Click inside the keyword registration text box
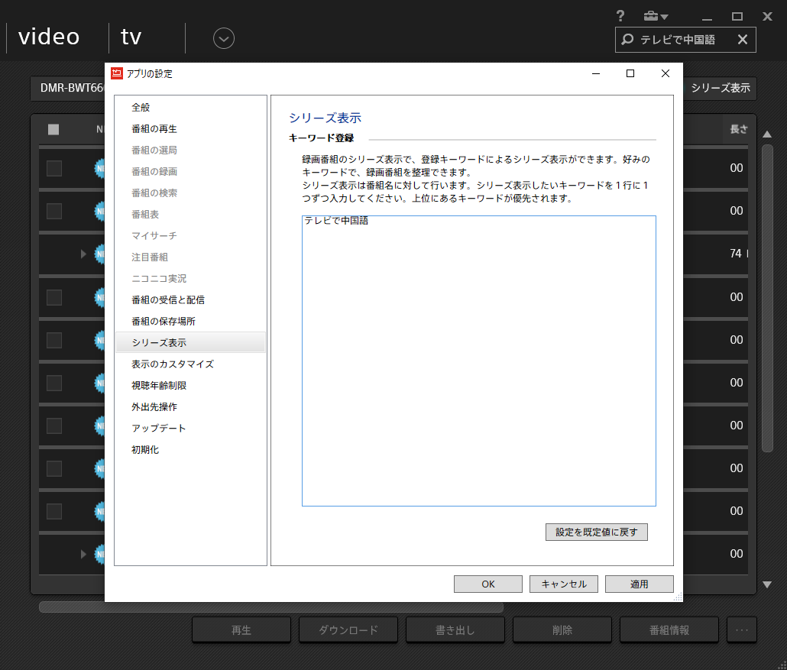The height and width of the screenshot is (670, 787). tap(478, 361)
